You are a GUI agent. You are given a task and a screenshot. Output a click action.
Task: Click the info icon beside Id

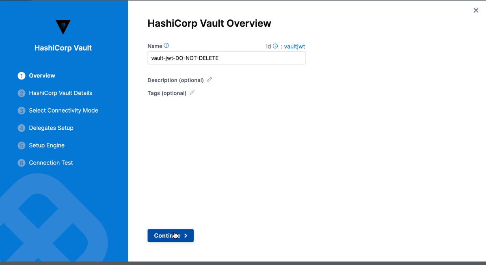tap(276, 46)
